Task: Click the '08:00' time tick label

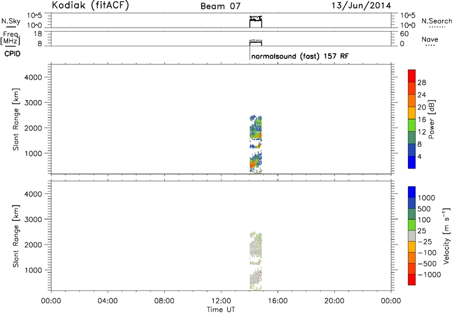Action: pos(164,301)
